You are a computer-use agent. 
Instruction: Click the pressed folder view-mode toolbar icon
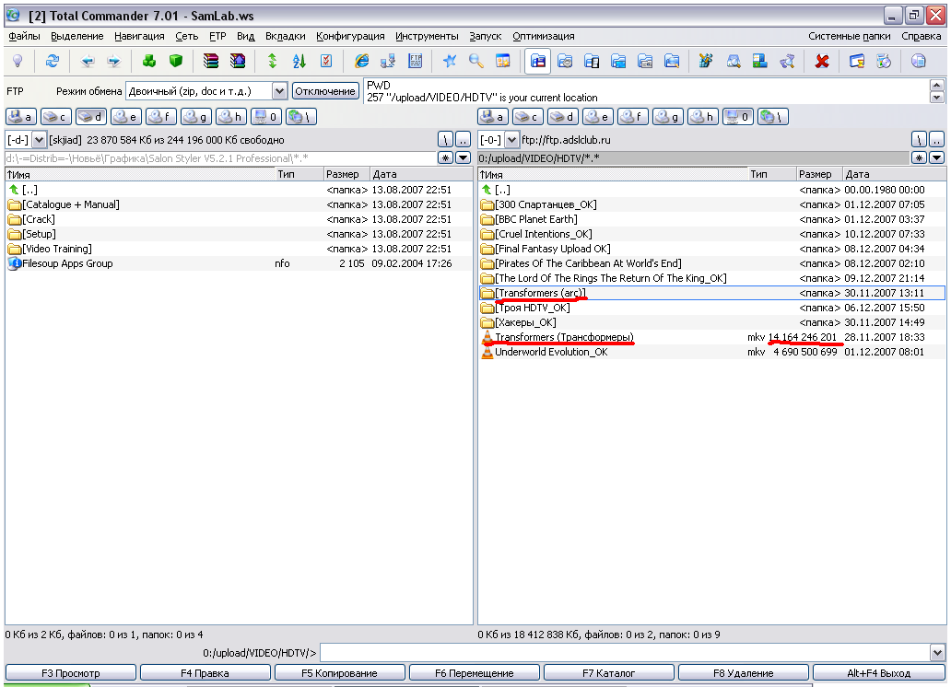click(x=538, y=62)
